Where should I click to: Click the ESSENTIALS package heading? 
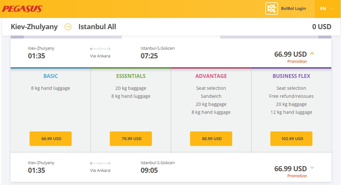click(x=131, y=76)
